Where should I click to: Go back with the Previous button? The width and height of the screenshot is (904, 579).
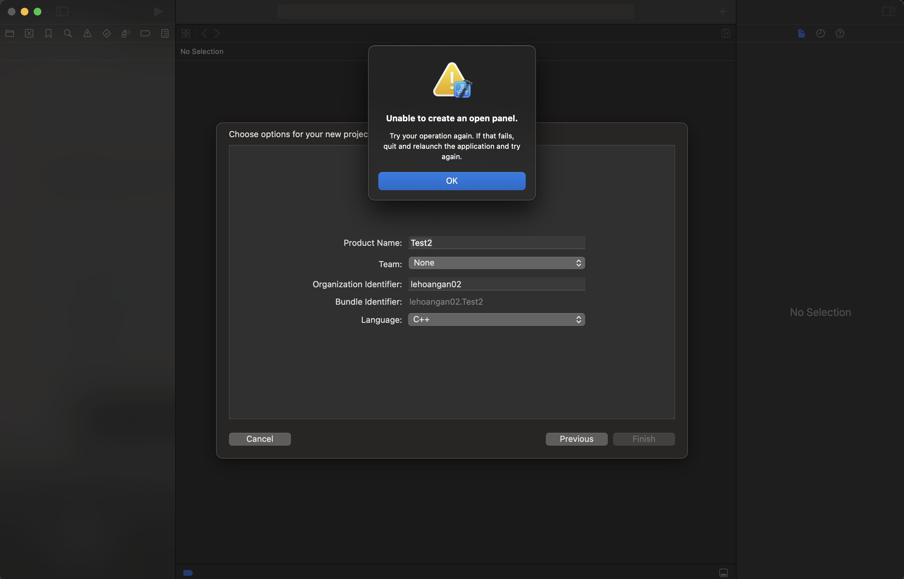[576, 439]
